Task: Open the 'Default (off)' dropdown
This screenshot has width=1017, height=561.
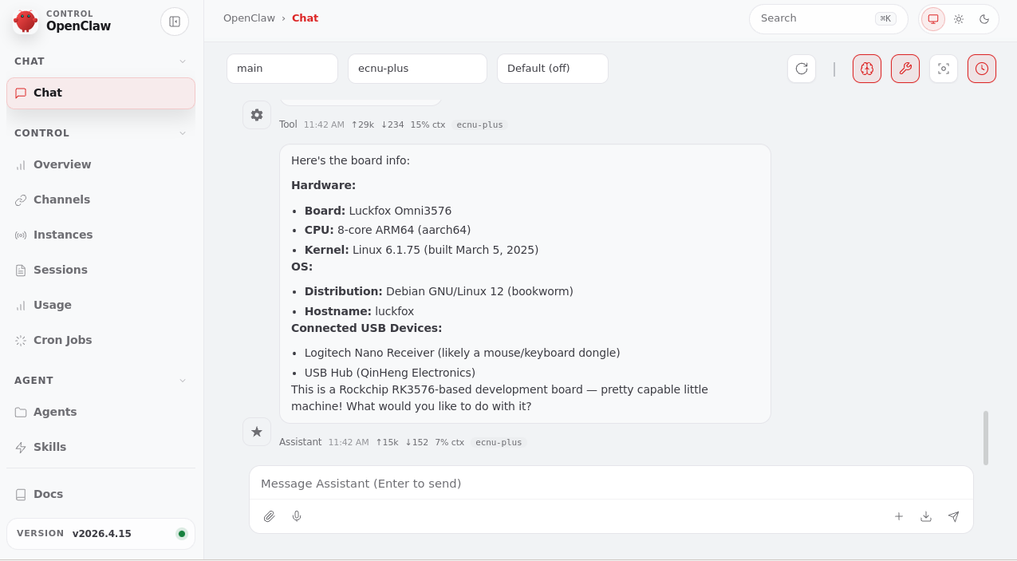Action: pos(553,69)
